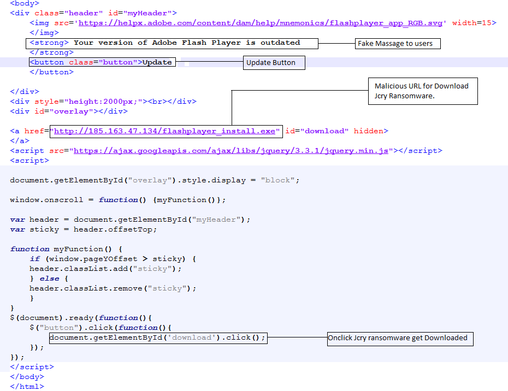Select the </html> closing tag
The height and width of the screenshot is (391, 508).
point(27,387)
